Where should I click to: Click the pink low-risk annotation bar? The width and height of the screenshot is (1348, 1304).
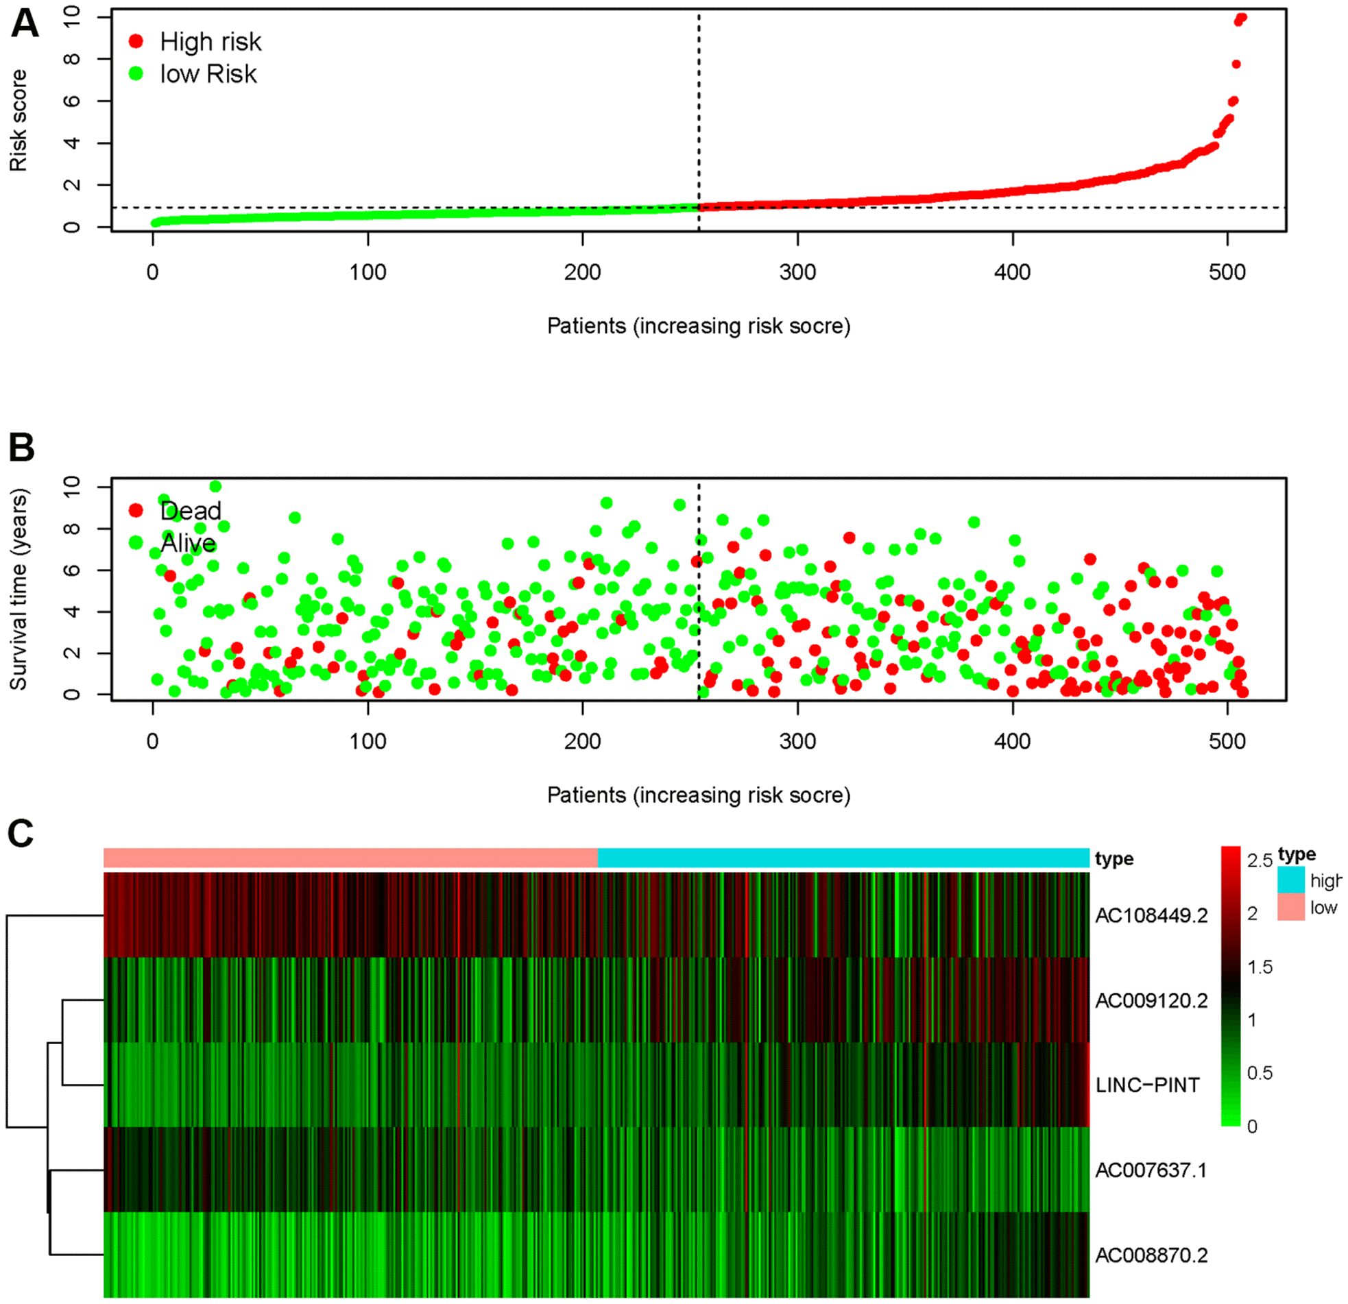point(351,858)
